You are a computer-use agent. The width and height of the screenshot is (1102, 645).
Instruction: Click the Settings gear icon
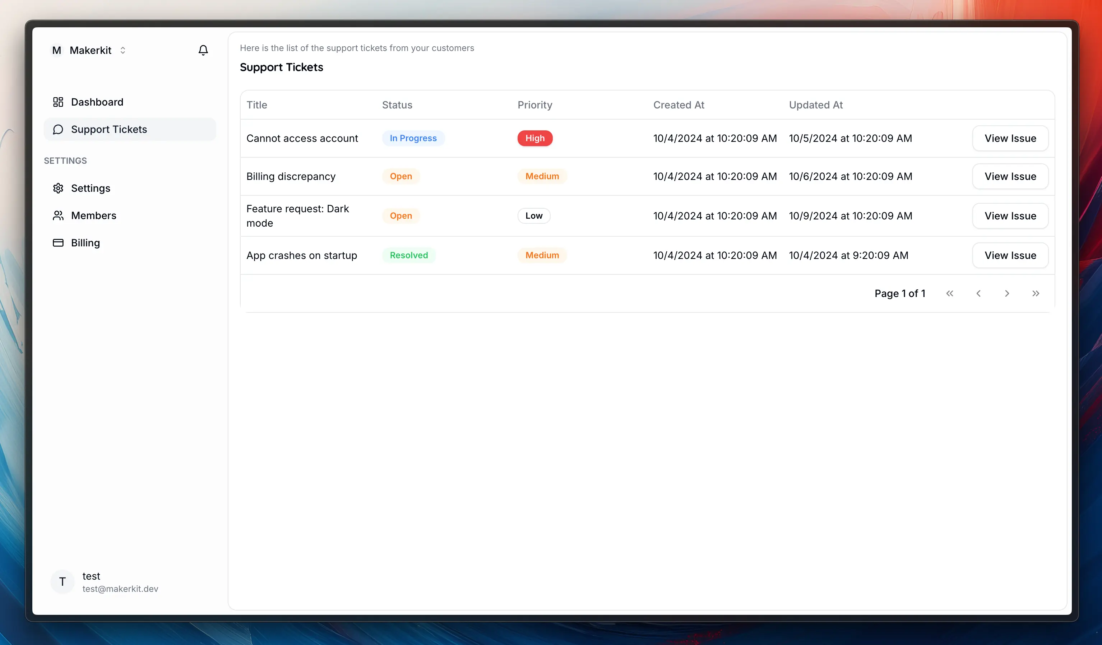pyautogui.click(x=58, y=188)
